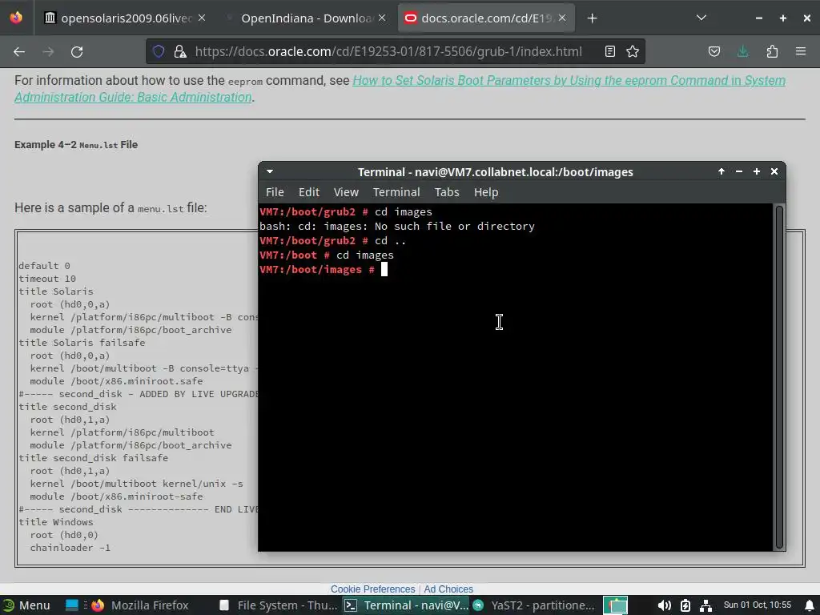The width and height of the screenshot is (820, 615).
Task: Close the OpenIndiana Download tab
Action: click(382, 18)
